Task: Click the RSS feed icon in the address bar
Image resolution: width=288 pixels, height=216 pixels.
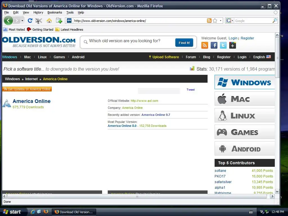Action: click(x=209, y=21)
